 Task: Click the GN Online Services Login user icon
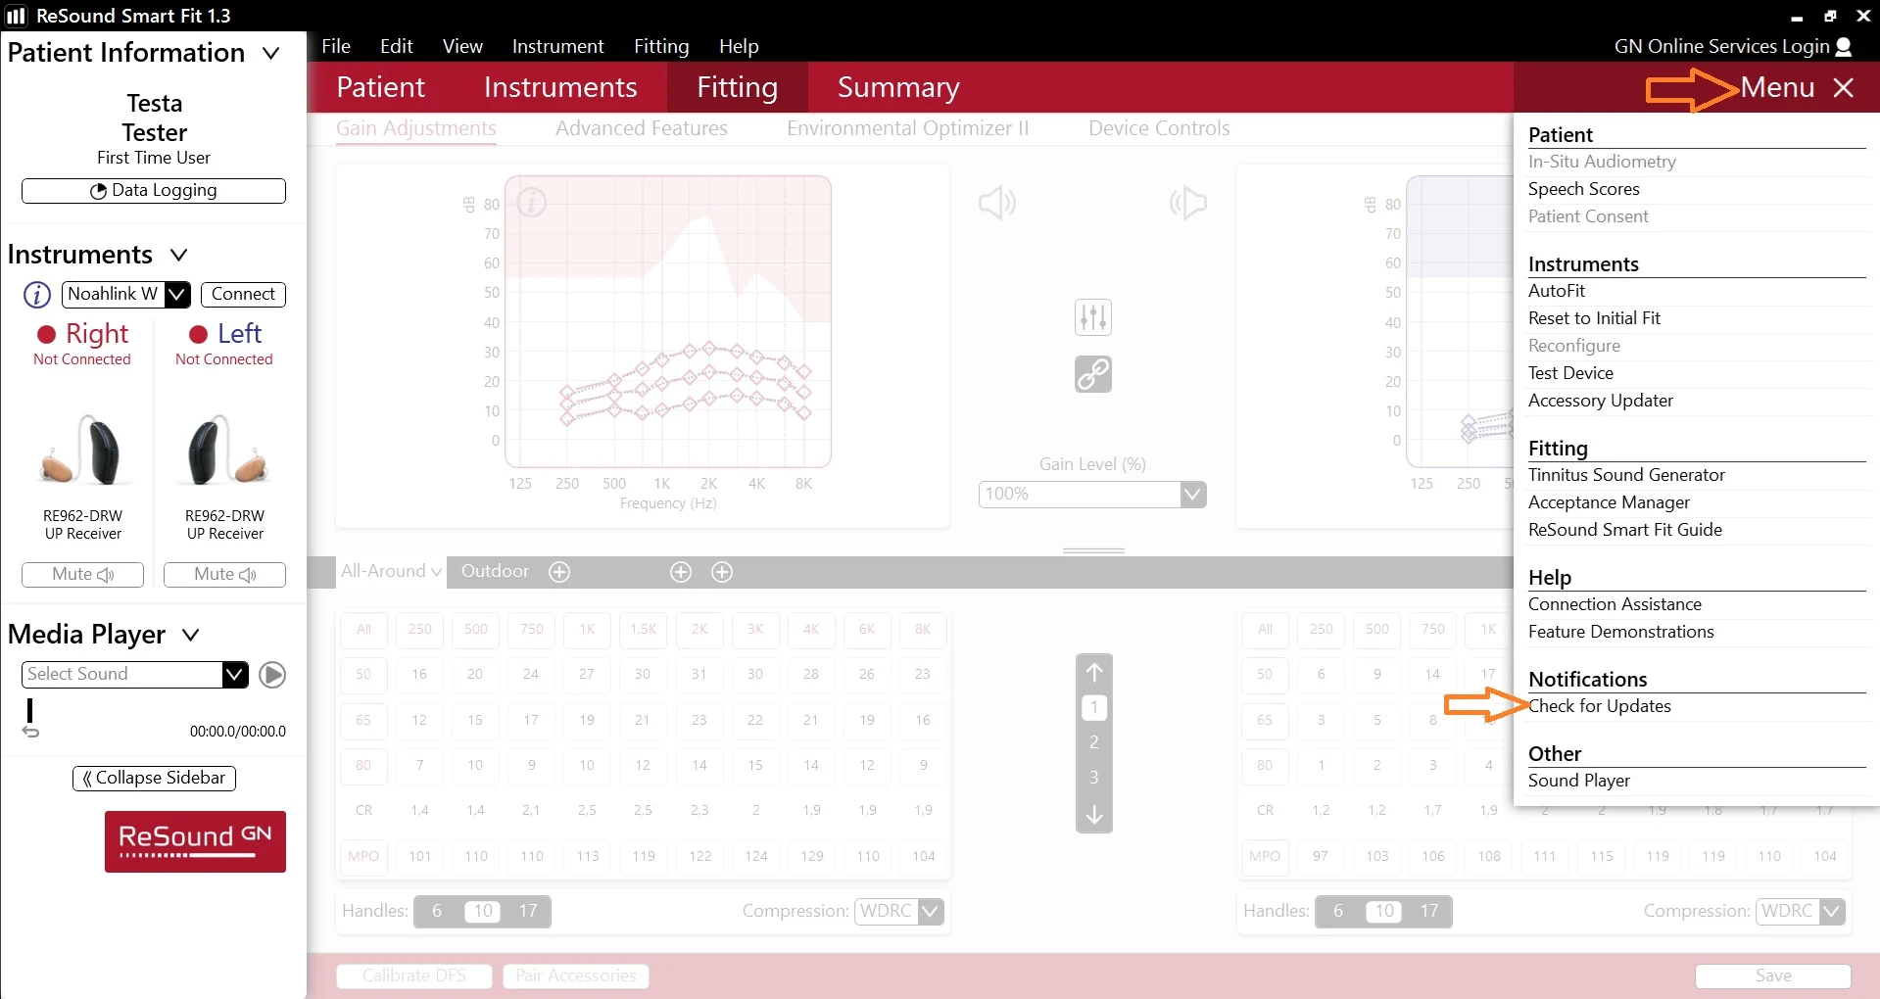(x=1844, y=46)
